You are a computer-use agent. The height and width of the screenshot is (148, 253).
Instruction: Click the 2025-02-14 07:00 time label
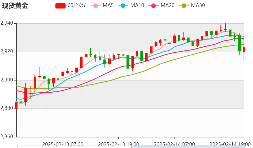click(174, 144)
